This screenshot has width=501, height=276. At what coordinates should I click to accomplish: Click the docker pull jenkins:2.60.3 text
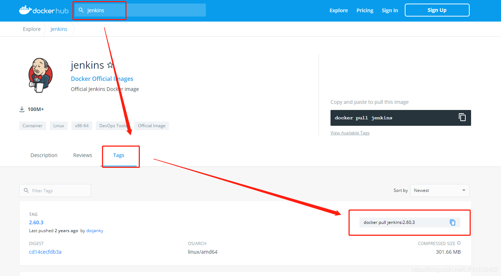pyautogui.click(x=389, y=222)
